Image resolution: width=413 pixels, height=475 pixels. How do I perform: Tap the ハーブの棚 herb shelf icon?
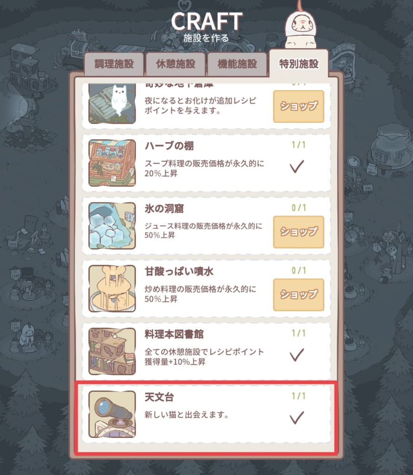[112, 163]
